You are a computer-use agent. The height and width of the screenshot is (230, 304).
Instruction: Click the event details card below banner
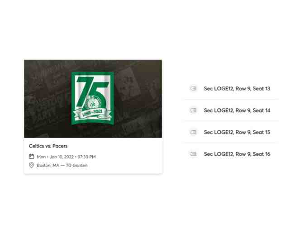pos(93,156)
